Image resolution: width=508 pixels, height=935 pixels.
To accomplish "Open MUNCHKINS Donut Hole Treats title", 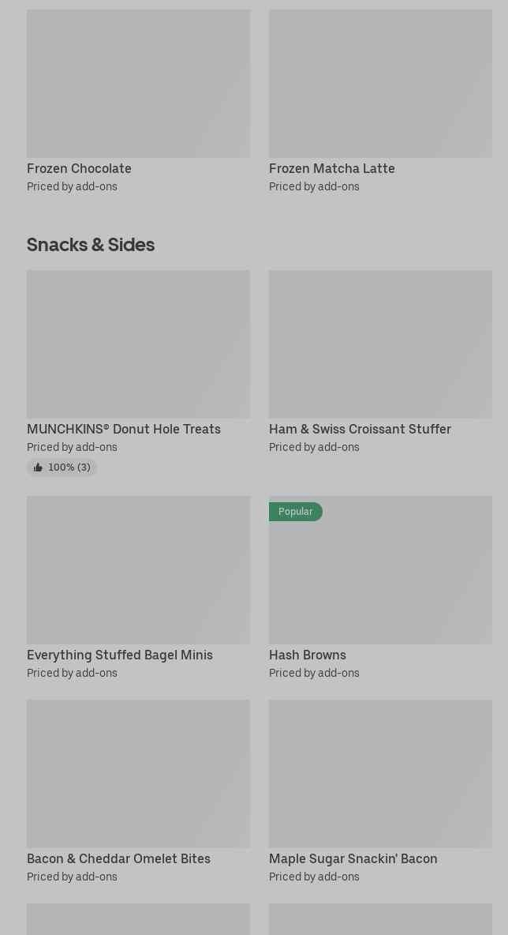I will (124, 429).
